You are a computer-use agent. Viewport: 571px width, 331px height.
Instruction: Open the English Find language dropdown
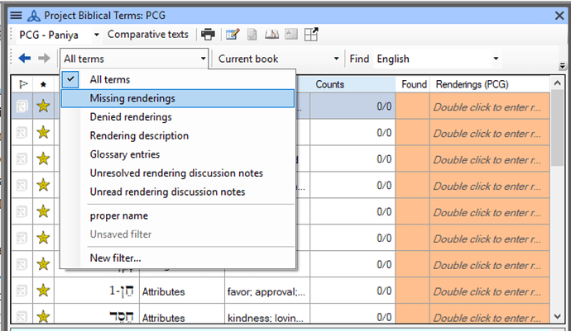click(x=437, y=59)
